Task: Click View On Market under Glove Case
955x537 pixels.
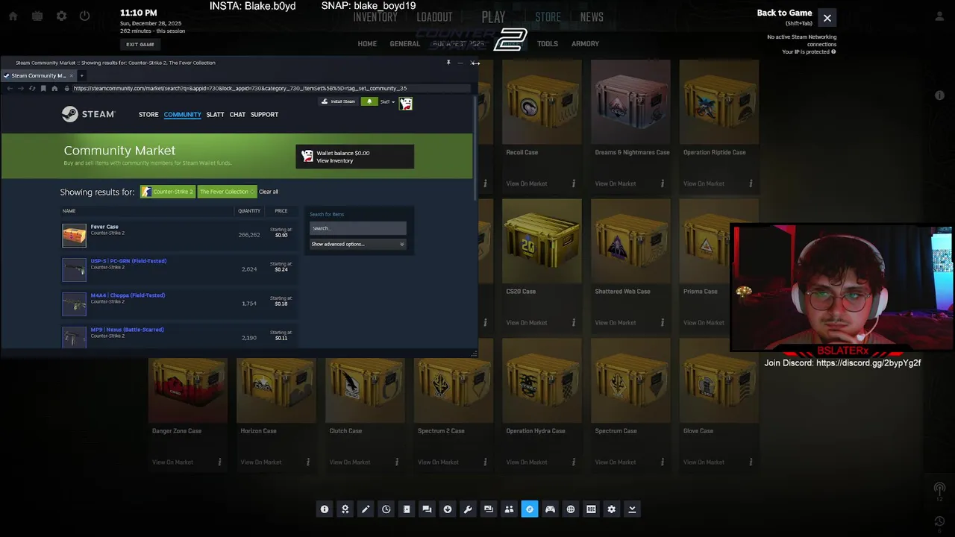Action: [x=704, y=462]
